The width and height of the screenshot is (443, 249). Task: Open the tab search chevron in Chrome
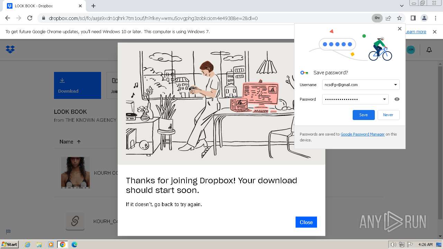coord(402,6)
